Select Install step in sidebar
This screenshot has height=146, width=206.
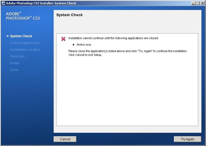[14, 63]
